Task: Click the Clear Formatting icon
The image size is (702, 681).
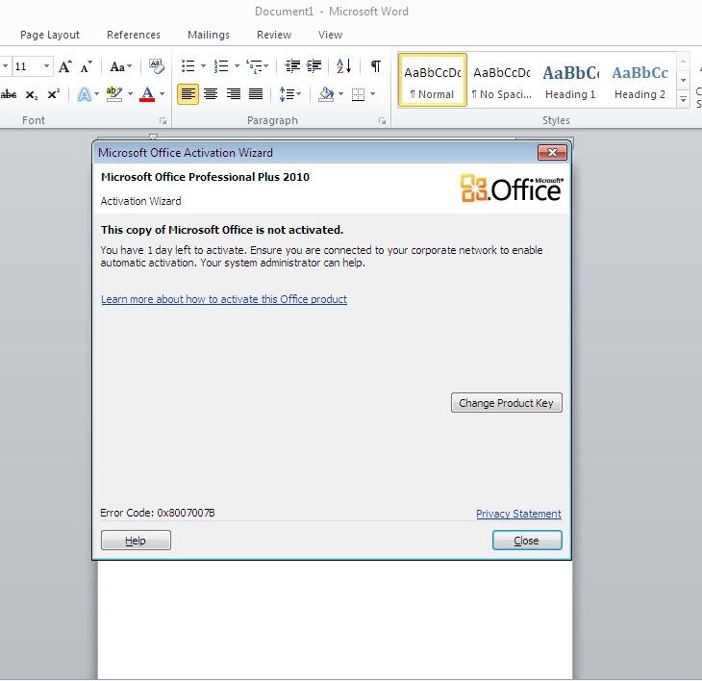Action: (x=157, y=66)
